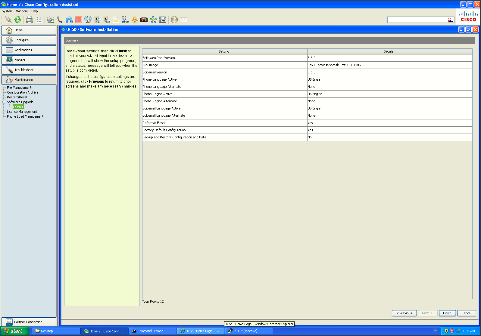The image size is (481, 336).
Task: Open the red brick firewall icon
Action: [79, 20]
